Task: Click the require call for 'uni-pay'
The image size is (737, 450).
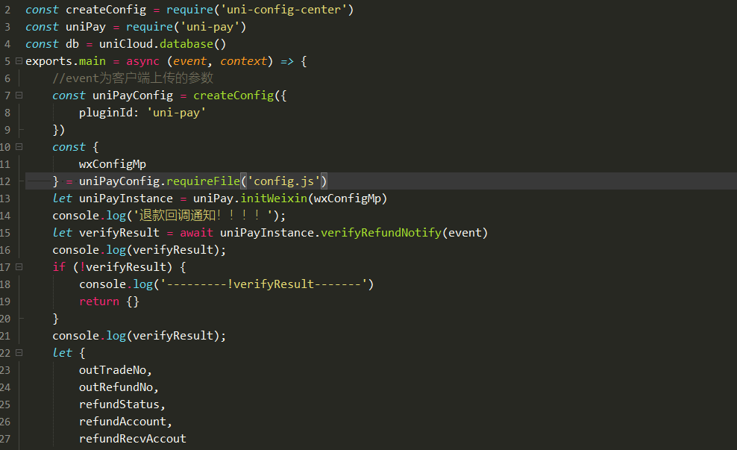Action: [x=146, y=27]
